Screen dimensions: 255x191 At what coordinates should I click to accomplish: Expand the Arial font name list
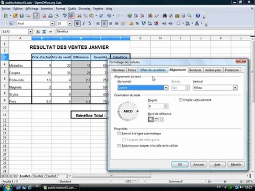click(x=52, y=23)
